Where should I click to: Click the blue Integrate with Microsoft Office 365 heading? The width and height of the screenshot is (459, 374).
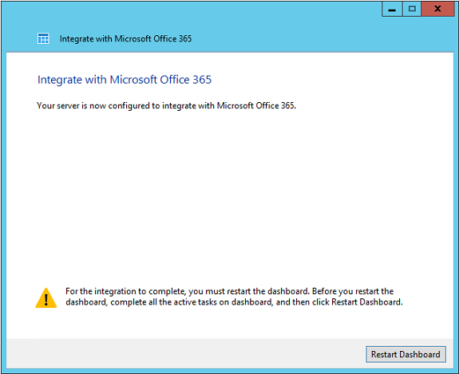tap(125, 80)
